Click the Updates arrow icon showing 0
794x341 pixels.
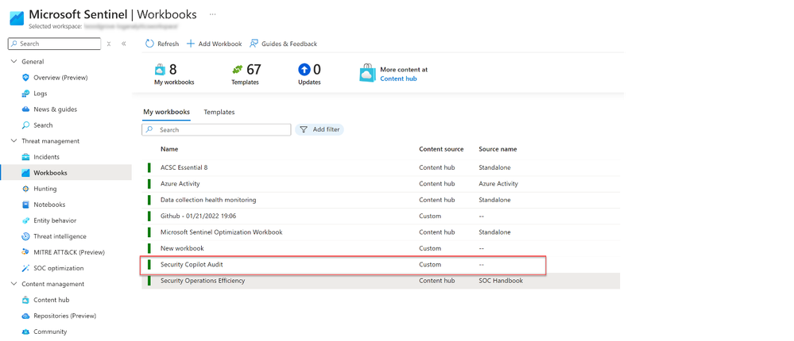(304, 69)
